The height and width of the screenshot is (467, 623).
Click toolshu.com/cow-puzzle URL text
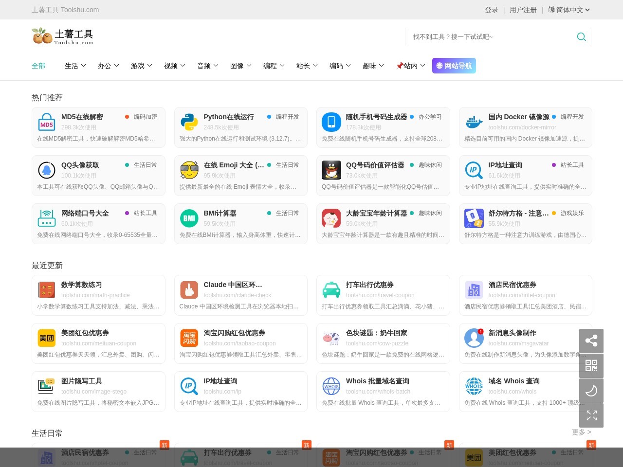coord(377,343)
